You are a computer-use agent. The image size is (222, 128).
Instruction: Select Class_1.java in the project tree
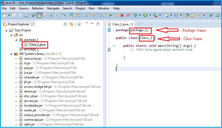(37, 45)
